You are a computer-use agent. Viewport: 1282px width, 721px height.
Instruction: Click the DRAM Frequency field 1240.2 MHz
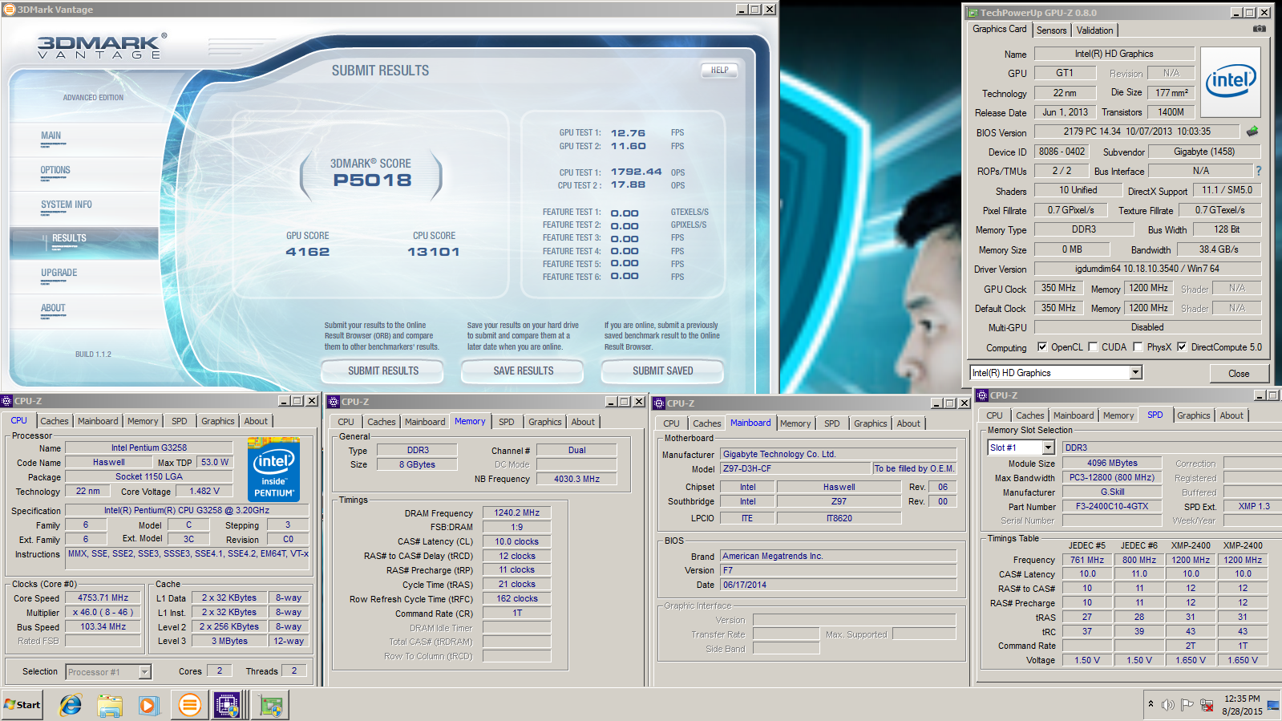point(516,512)
